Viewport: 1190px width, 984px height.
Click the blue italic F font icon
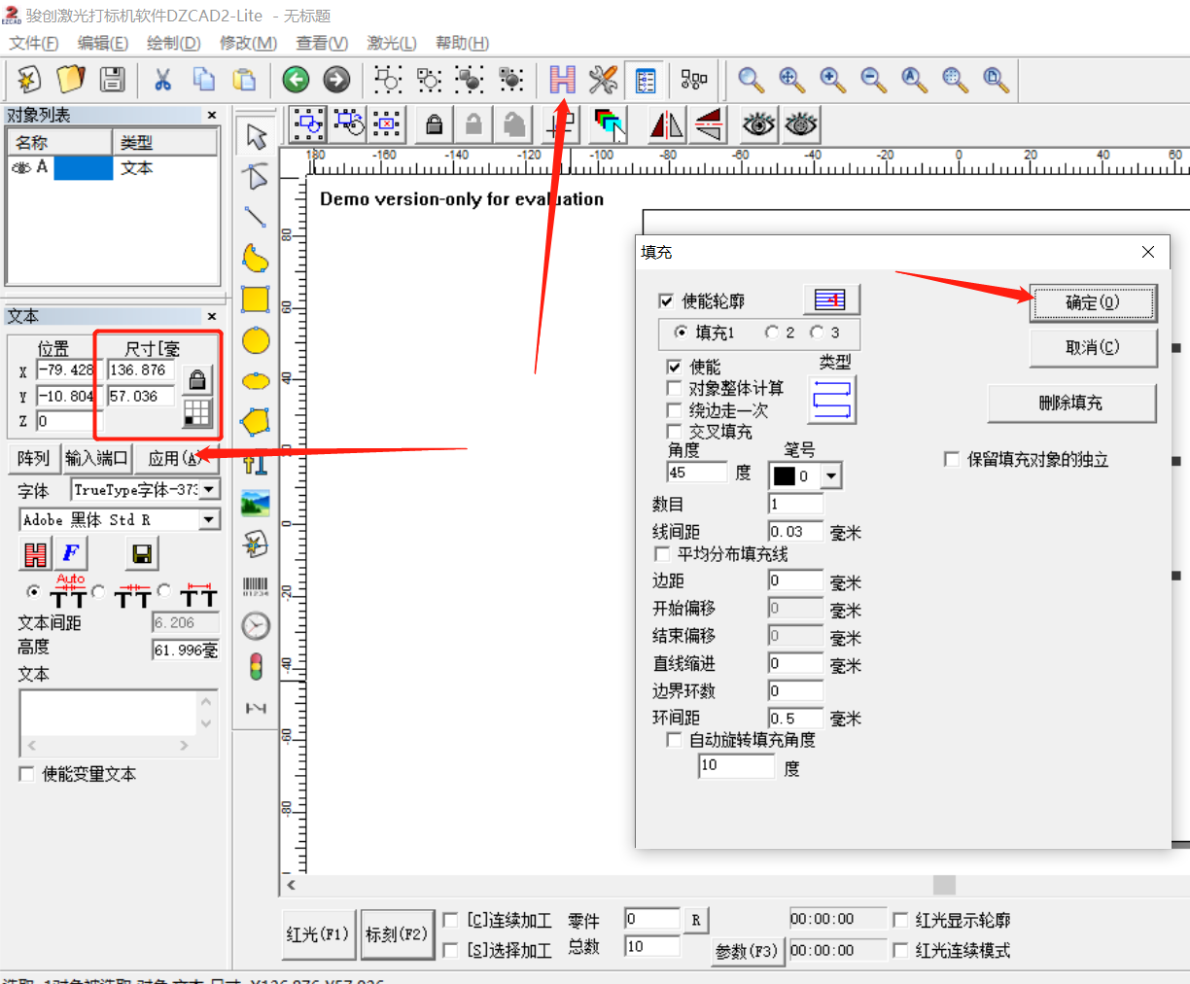(71, 553)
